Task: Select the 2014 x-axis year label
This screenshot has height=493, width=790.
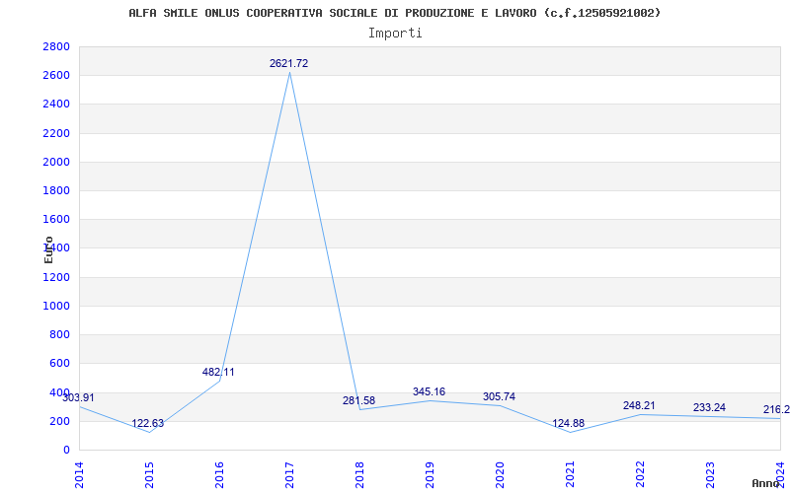Action: coord(80,474)
